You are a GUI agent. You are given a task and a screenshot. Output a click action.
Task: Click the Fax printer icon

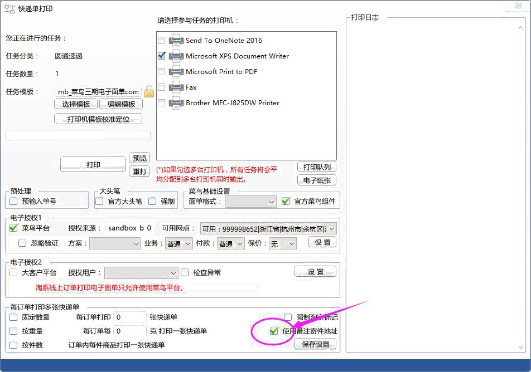tap(176, 87)
